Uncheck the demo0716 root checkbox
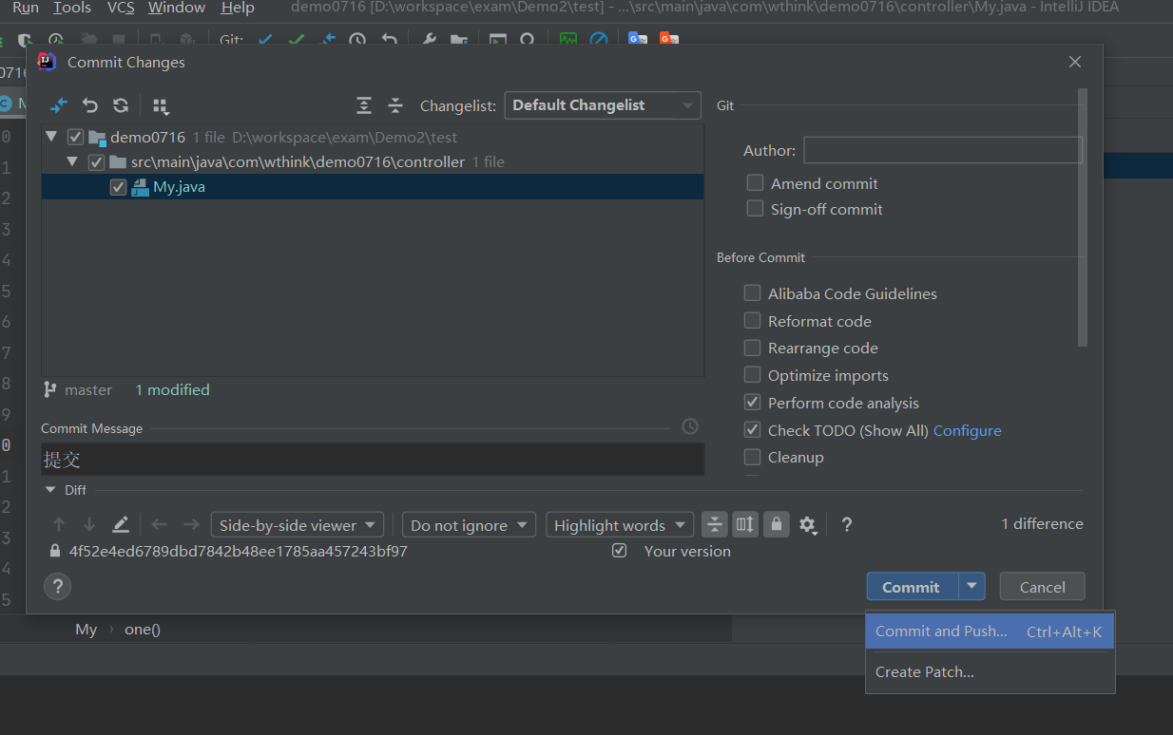The height and width of the screenshot is (735, 1173). tap(76, 137)
